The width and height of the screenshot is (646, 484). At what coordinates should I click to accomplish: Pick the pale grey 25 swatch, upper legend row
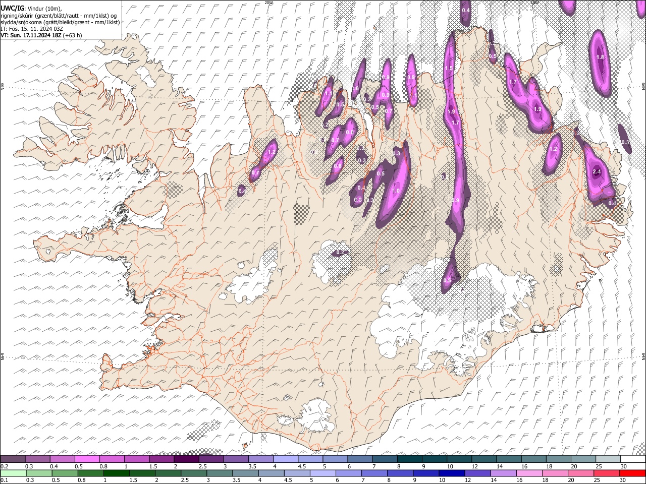click(608, 459)
